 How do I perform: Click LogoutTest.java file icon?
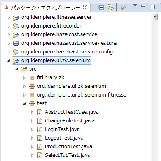[40, 138]
